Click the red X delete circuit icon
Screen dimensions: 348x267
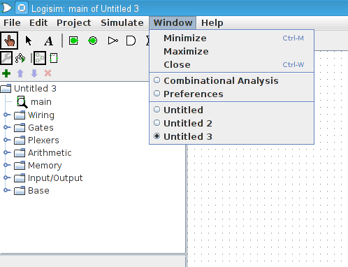[48, 73]
